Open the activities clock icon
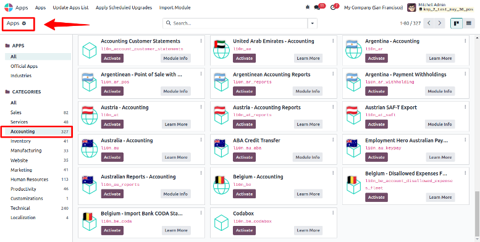The width and height of the screenshot is (480, 242). (x=334, y=7)
